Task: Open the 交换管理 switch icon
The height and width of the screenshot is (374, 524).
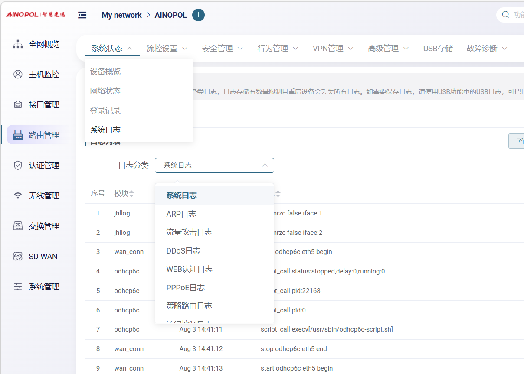Action: tap(18, 226)
